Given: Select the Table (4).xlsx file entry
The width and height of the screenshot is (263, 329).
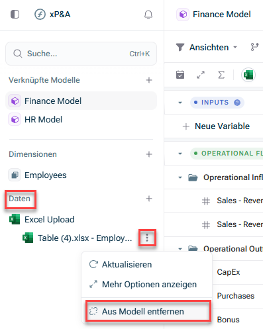Looking at the screenshot, I should 78,238.
